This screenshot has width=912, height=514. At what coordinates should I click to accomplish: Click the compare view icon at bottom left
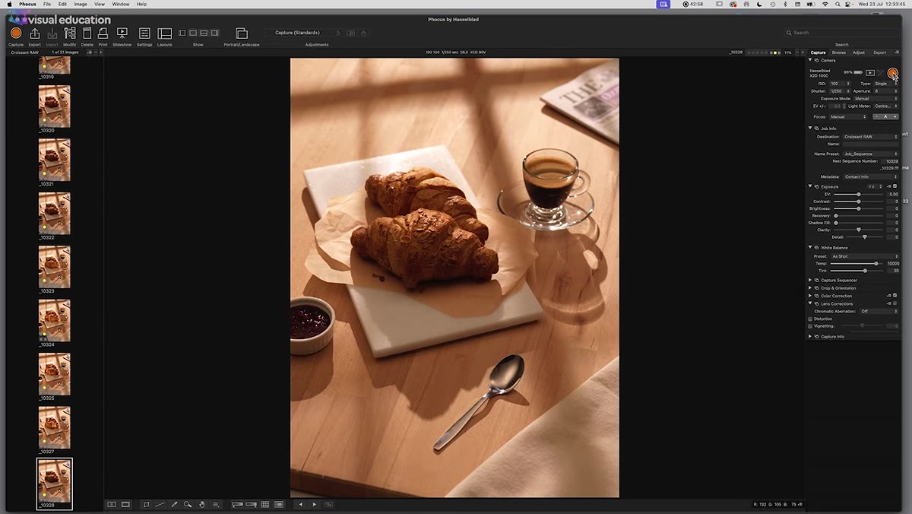coord(112,504)
